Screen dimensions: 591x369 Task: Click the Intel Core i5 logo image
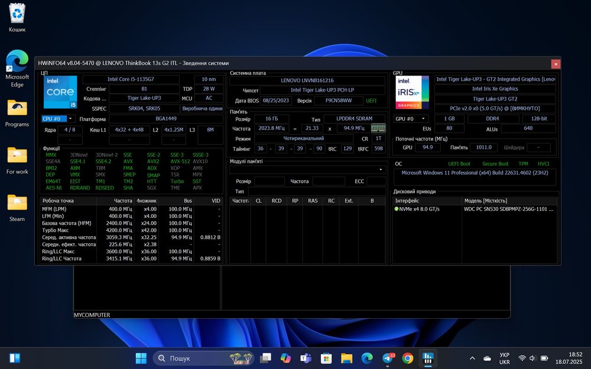pyautogui.click(x=60, y=93)
